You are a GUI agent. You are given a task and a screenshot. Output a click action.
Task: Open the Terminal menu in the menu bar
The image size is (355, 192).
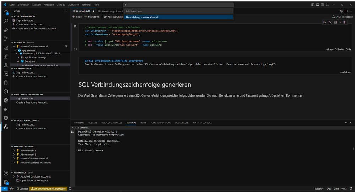coord(86,5)
